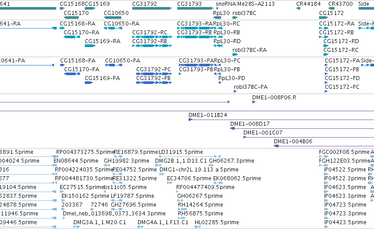Screen dimensions: 374x229
Task: Click the EK068062.5prime EST label
Action: [237, 178]
